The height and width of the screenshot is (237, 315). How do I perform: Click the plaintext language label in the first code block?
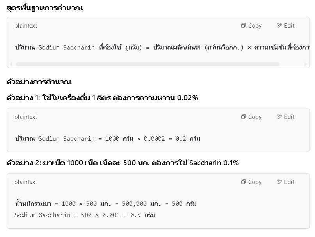point(26,26)
